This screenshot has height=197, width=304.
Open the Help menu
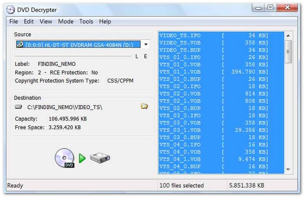pyautogui.click(x=105, y=21)
